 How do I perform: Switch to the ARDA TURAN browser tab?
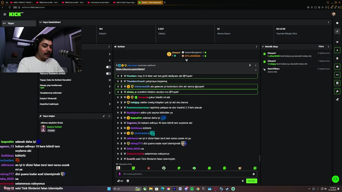(21, 2)
